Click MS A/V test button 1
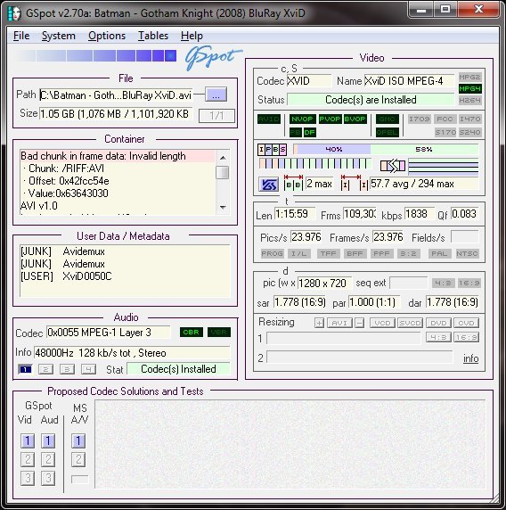 tap(78, 440)
